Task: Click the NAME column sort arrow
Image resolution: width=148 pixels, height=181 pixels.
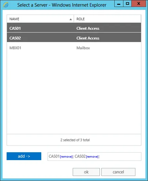Action: click(71, 19)
